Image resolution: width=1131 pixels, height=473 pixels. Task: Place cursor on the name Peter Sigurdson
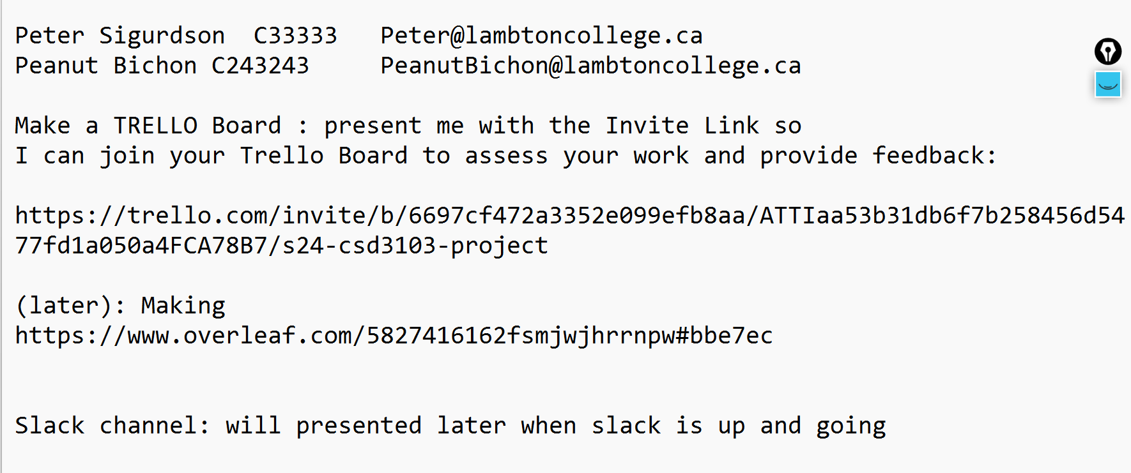tap(120, 35)
